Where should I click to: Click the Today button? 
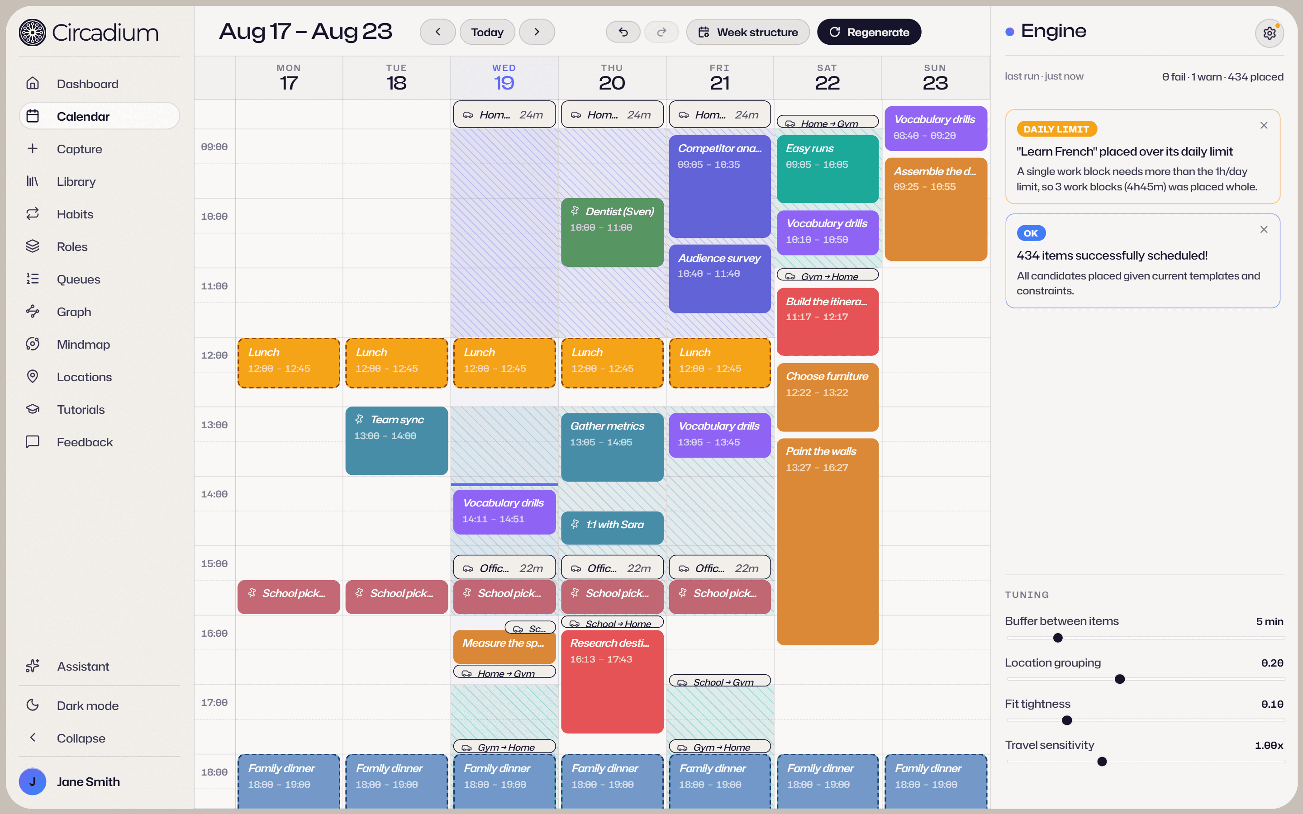click(487, 32)
